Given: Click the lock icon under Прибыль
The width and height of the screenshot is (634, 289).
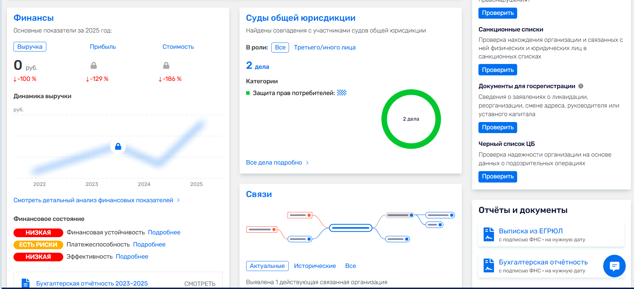Looking at the screenshot, I should tap(94, 65).
